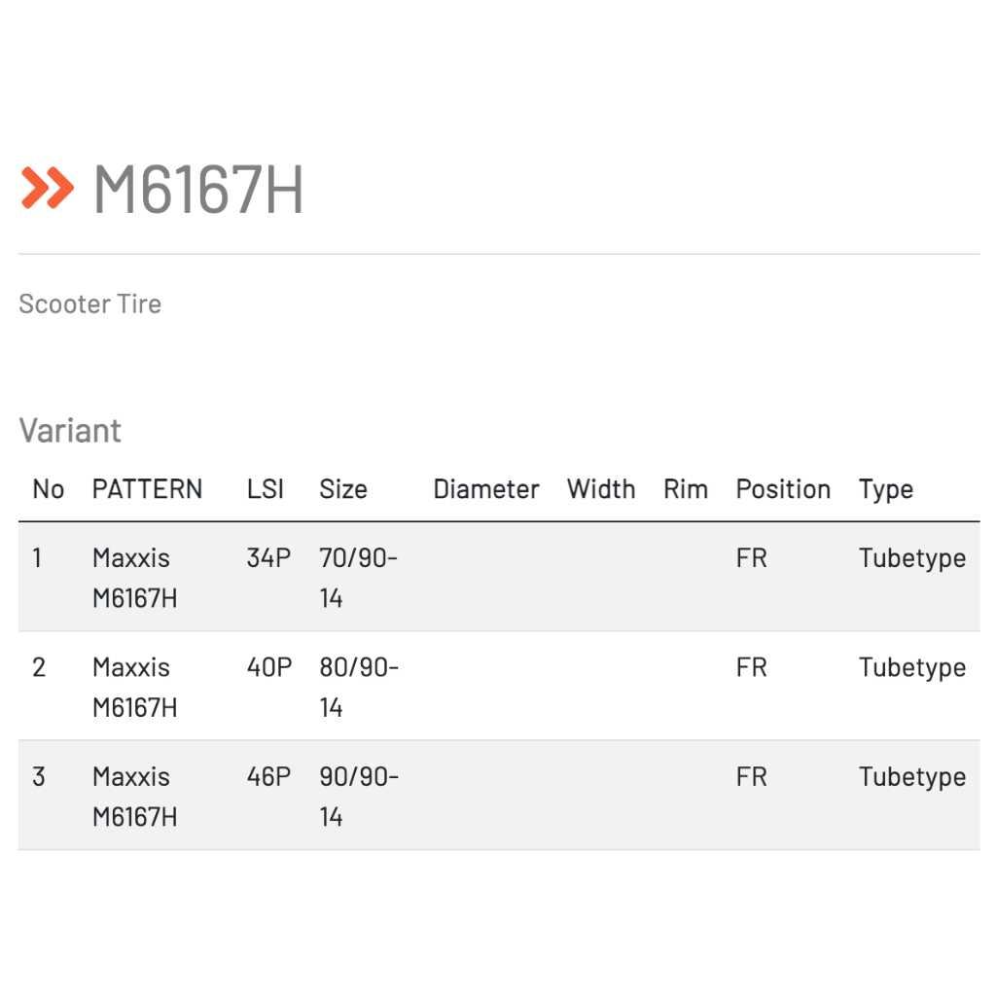Click the Diameter column header

point(485,489)
